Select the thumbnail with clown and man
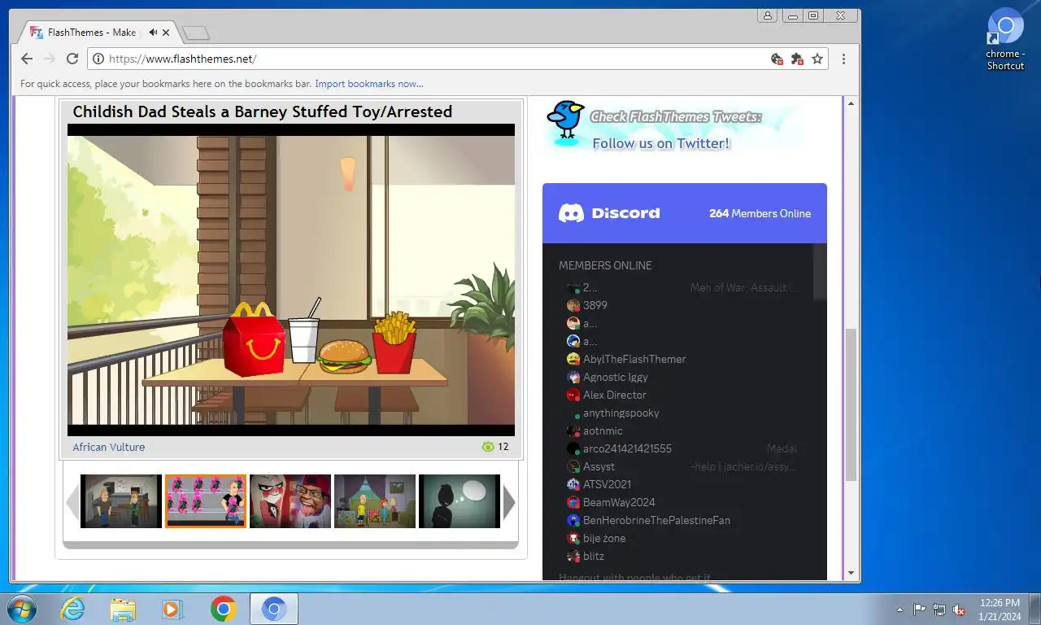The height and width of the screenshot is (625, 1041). [290, 501]
